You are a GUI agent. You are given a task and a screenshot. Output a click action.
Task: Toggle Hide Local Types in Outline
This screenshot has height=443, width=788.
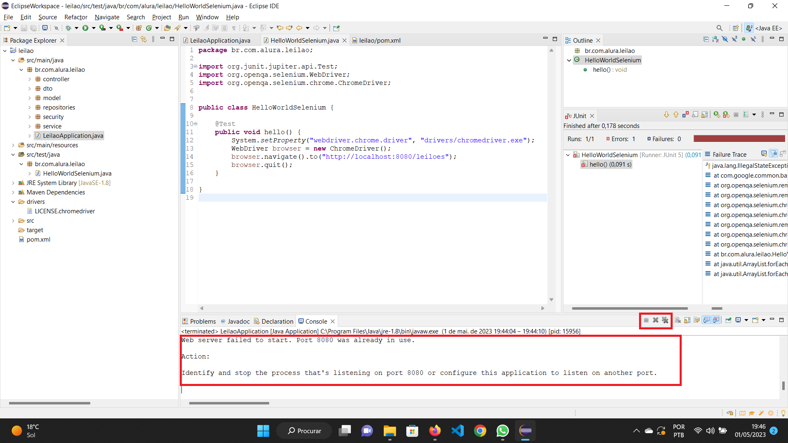coord(753,39)
